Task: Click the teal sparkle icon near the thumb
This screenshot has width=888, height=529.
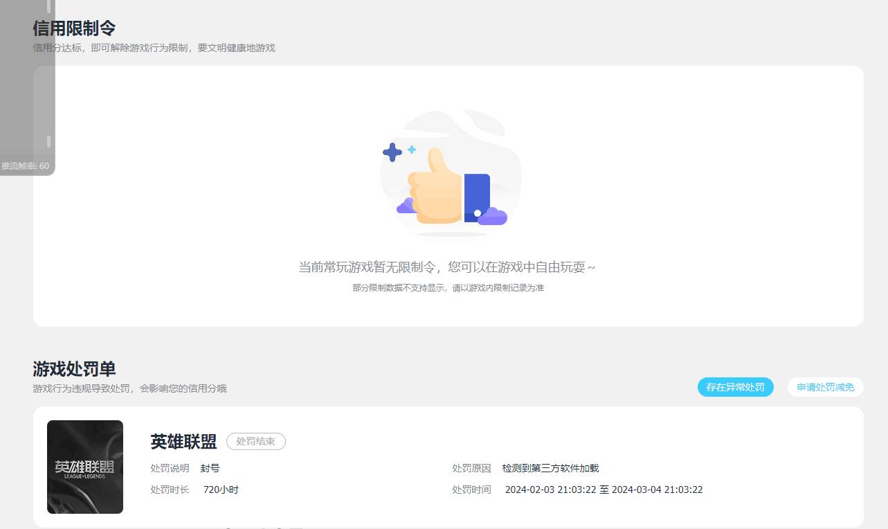Action: 410,148
